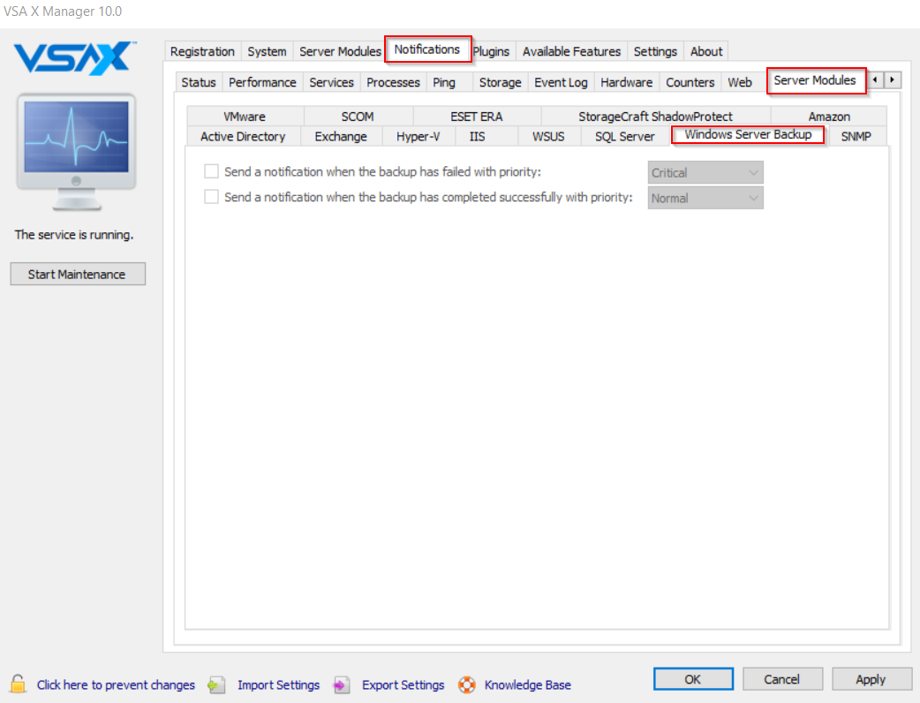
Task: Open the Exchange tab
Action: tap(341, 136)
